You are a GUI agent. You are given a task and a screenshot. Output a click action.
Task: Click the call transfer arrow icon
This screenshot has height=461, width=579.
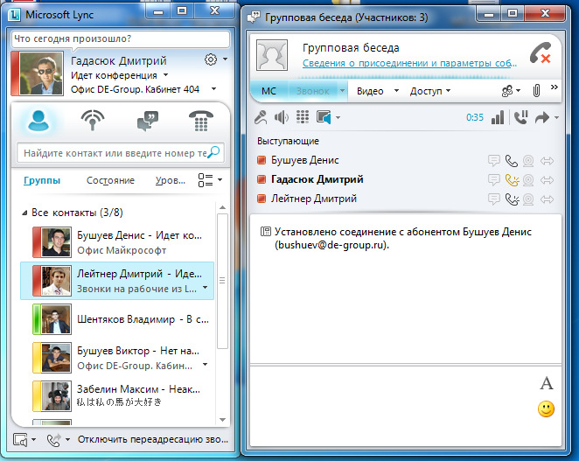[x=542, y=118]
